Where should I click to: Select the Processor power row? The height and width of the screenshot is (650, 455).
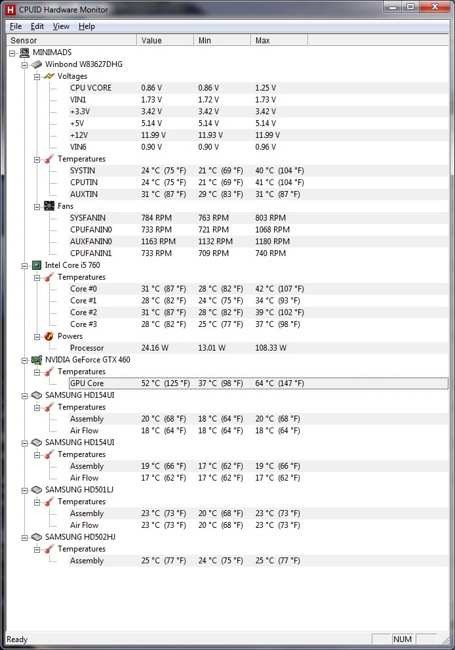258,348
